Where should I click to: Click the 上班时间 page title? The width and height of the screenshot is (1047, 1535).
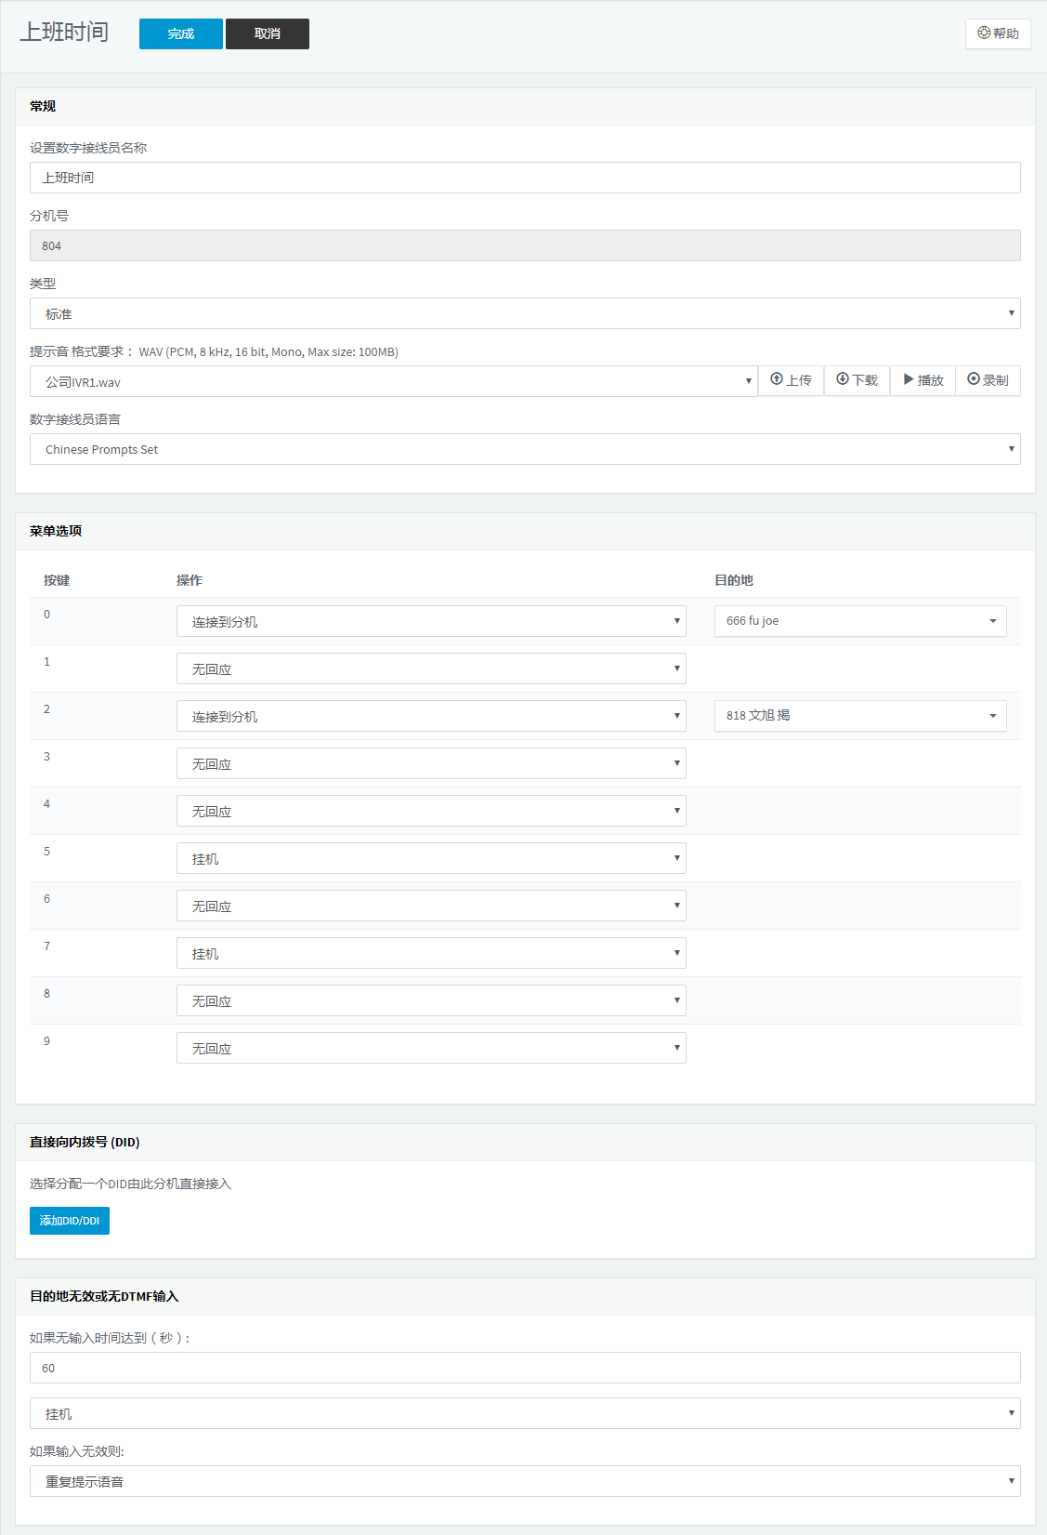64,33
